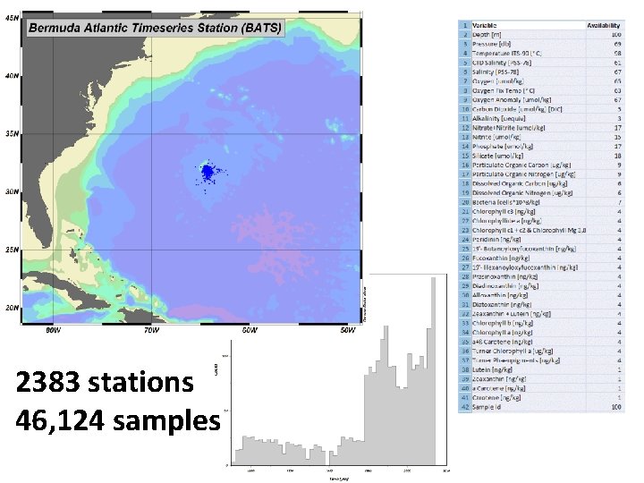Click the tallest histogram bar at the right
Image resolution: width=644 pixels, height=483 pixels.
coord(433,371)
